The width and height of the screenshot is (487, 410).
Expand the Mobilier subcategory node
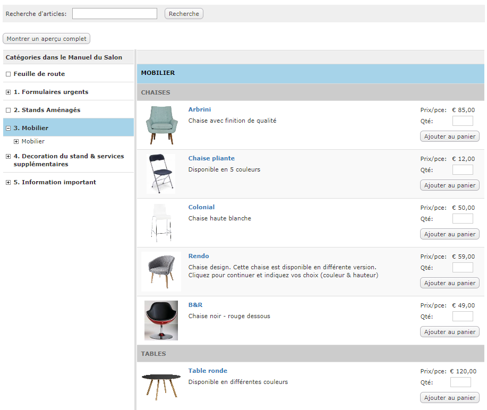click(16, 142)
